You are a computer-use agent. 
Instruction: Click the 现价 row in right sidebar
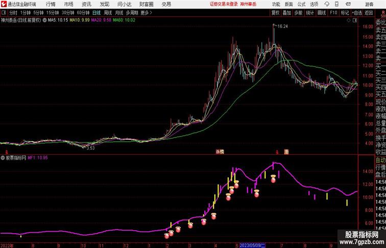380,102
